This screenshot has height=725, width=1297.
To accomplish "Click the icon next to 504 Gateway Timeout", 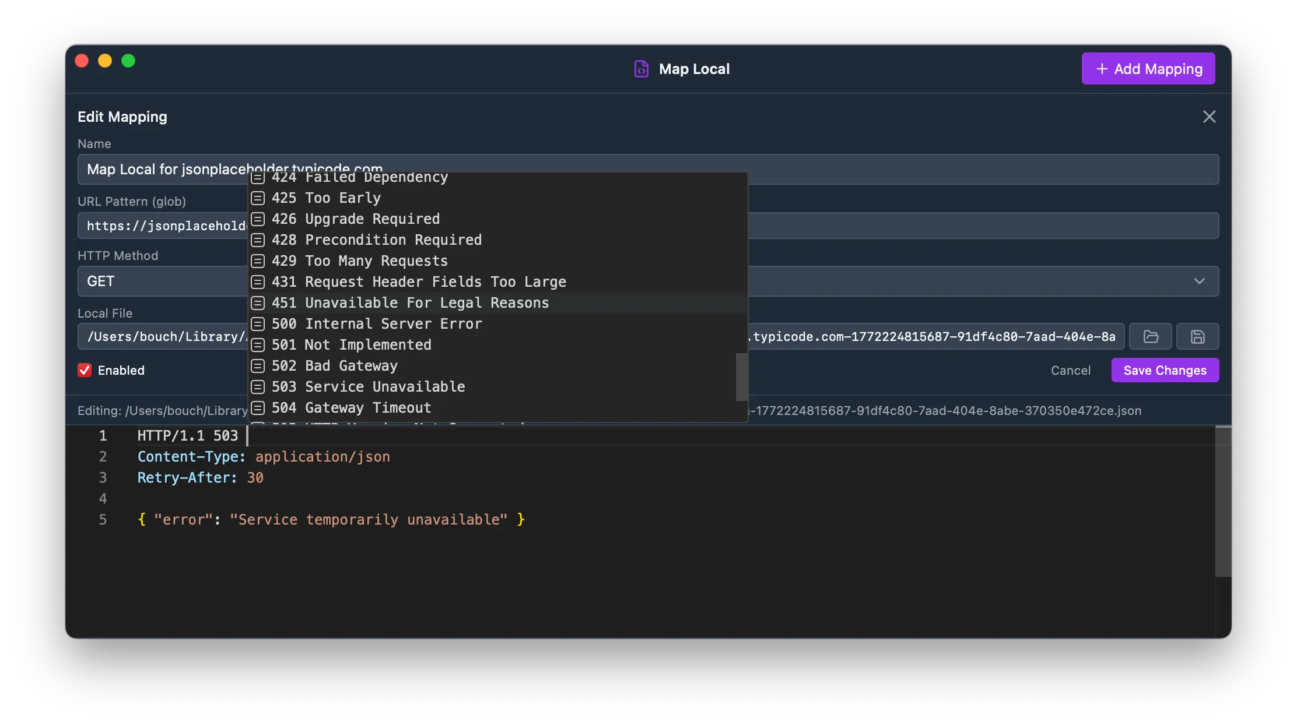I will [258, 408].
